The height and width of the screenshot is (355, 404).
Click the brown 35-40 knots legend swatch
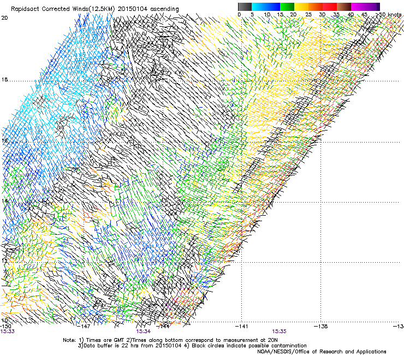344,7
